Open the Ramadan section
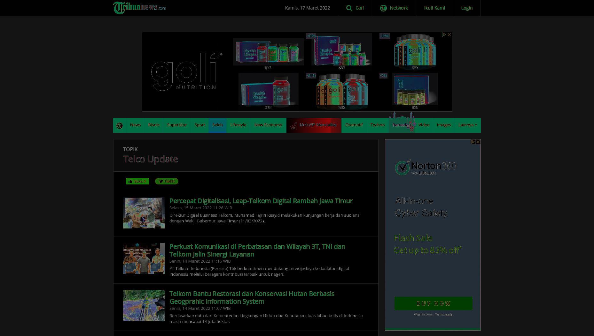This screenshot has height=336, width=594. (402, 125)
